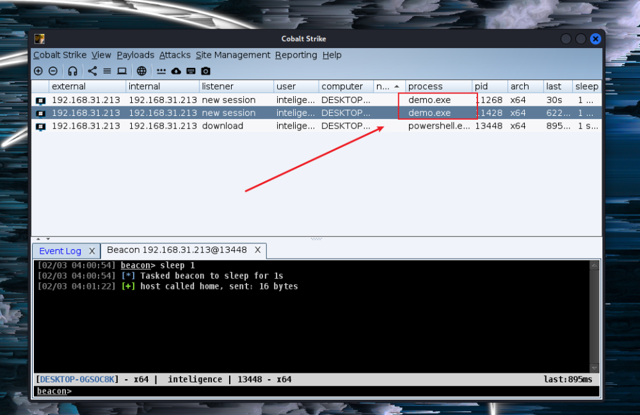640x415 pixels.
Task: Switch to session table list icon
Action: coord(107,71)
